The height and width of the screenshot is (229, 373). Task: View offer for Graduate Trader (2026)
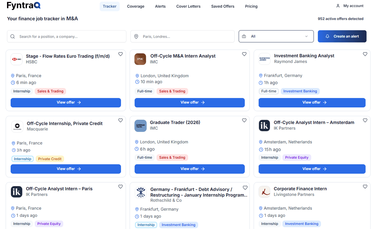click(189, 169)
